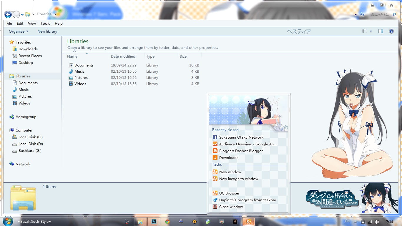Click the Back navigation arrow button
The image size is (402, 226).
(x=8, y=14)
